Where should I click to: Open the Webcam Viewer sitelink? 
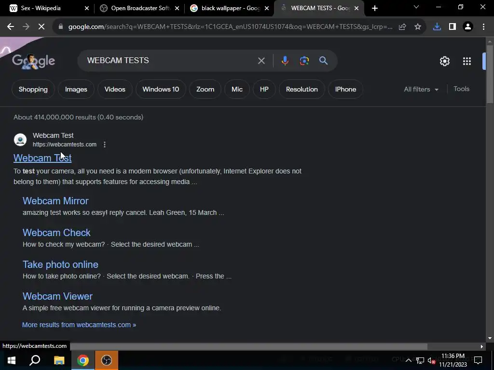tap(57, 296)
